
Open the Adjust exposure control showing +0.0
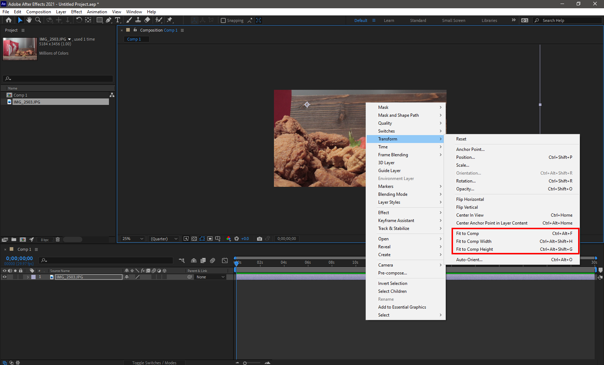(245, 239)
